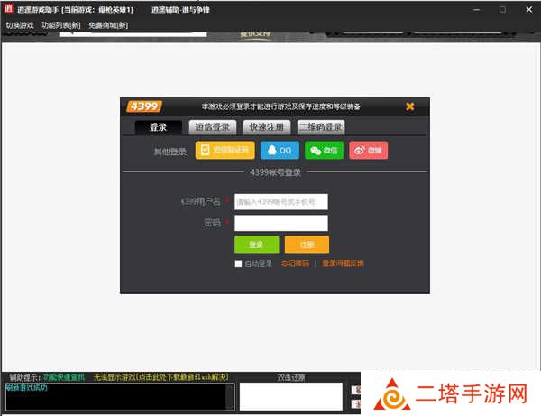Viewport: 541px width, 416px height.
Task: Click the green 功能快速查找 hint text
Action: pyautogui.click(x=64, y=377)
